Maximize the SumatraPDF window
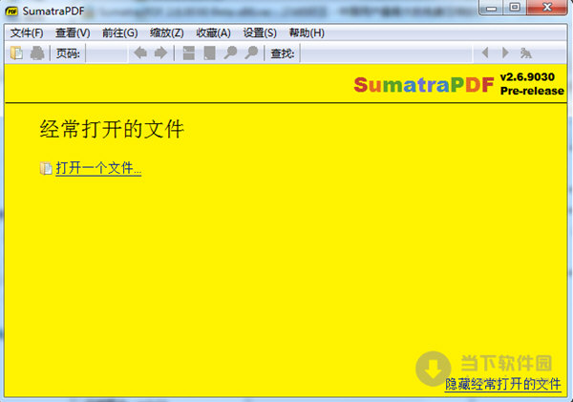Image resolution: width=573 pixels, height=402 pixels. click(x=515, y=8)
